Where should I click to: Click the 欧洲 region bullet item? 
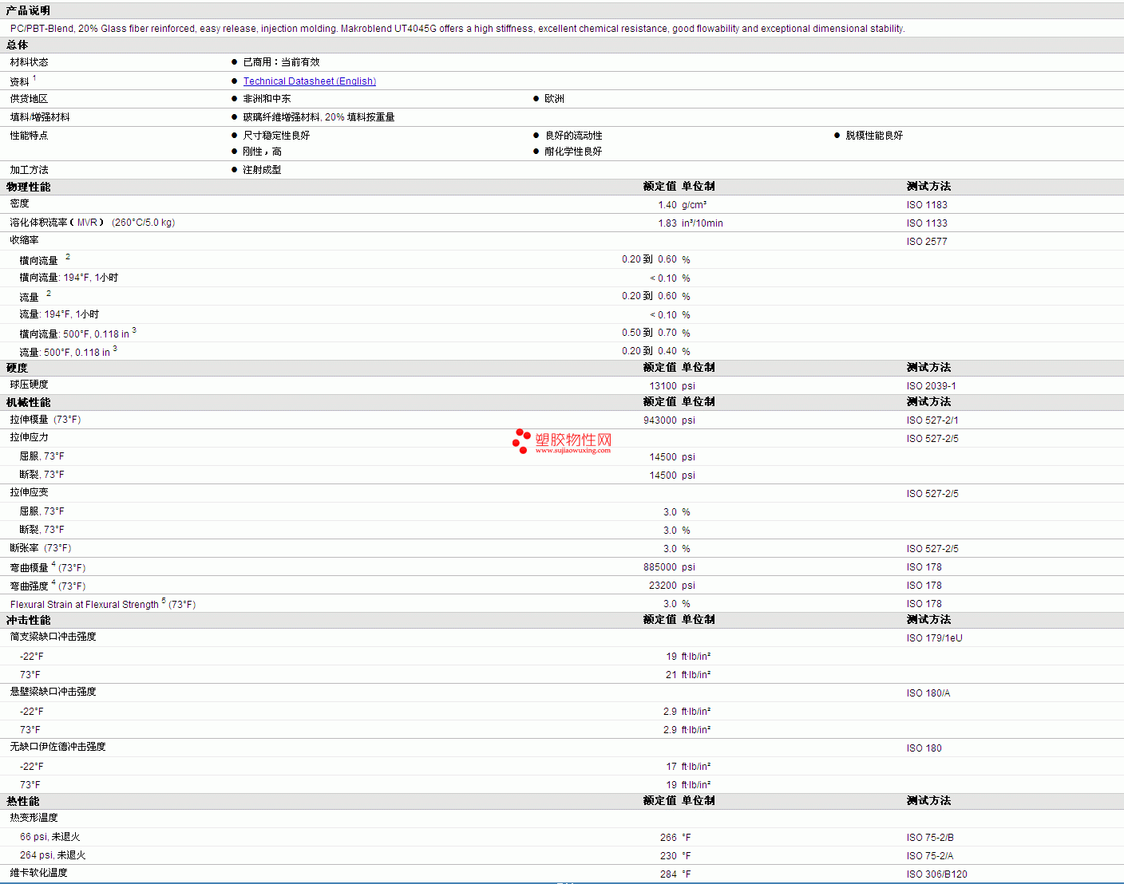point(554,99)
